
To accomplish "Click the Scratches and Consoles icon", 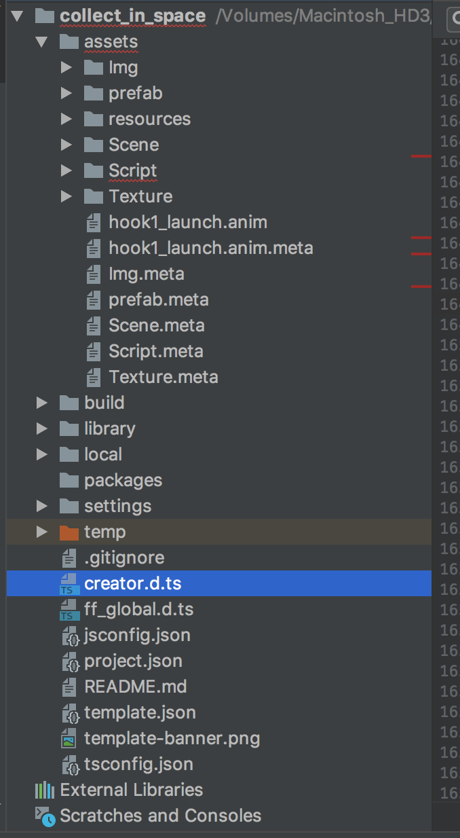I will pos(45,816).
